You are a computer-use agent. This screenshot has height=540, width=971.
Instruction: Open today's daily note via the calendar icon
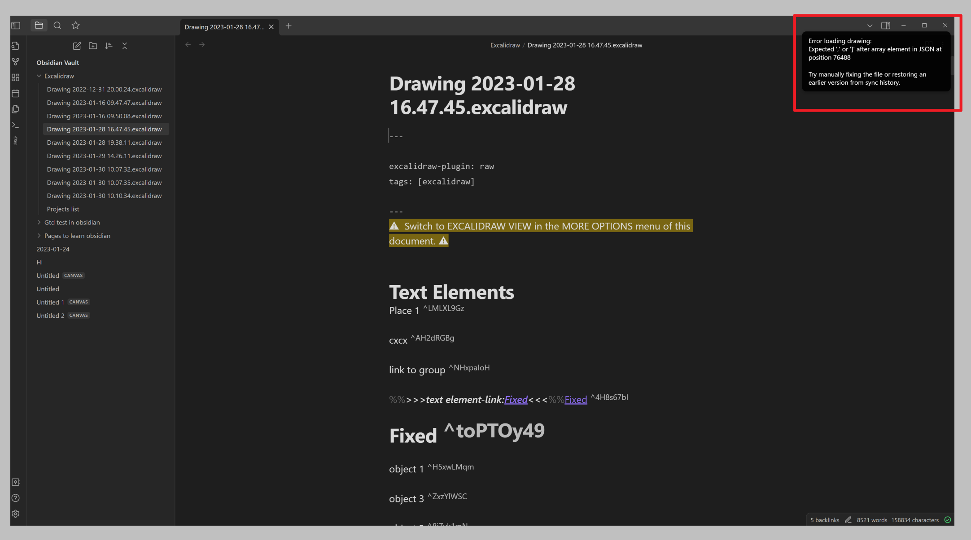click(x=16, y=93)
